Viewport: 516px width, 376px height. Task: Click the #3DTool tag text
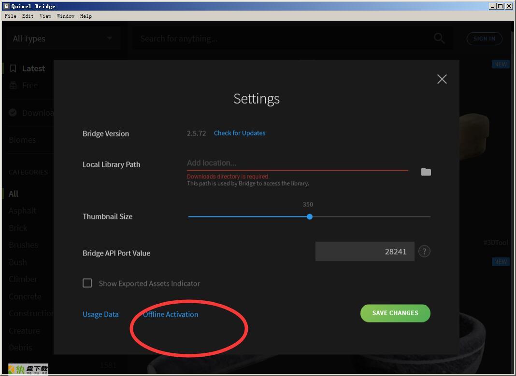pyautogui.click(x=496, y=242)
